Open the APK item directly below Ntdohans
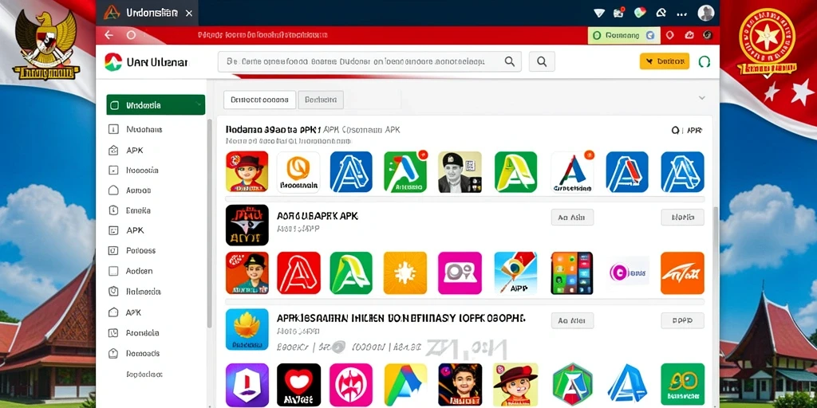This screenshot has width=817, height=408. [134, 150]
